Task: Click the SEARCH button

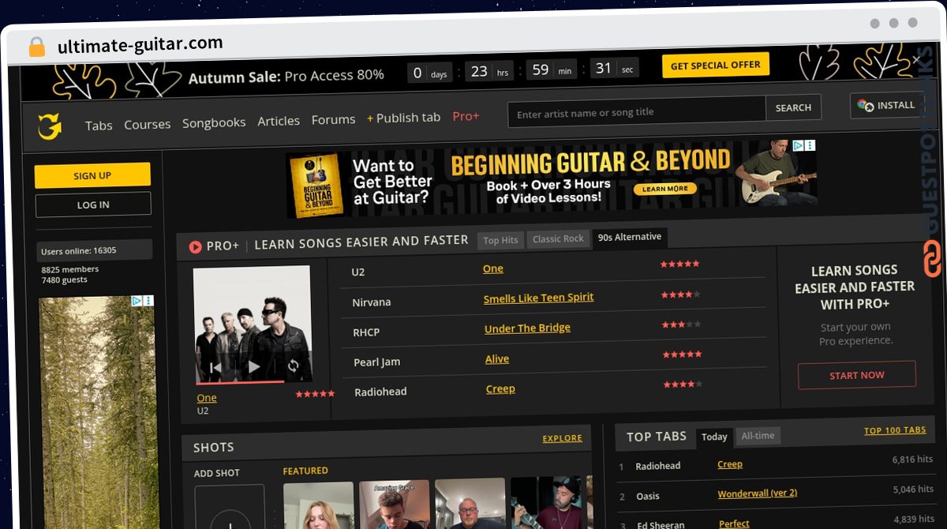Action: point(793,107)
